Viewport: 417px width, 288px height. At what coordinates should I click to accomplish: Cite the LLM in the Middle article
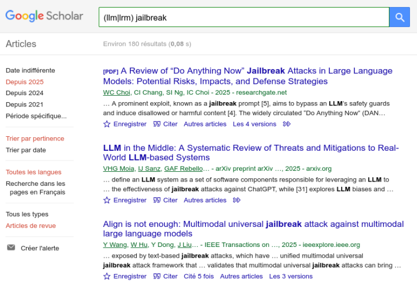click(x=157, y=200)
